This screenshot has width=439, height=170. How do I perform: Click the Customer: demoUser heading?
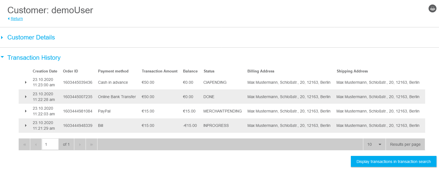(x=50, y=10)
